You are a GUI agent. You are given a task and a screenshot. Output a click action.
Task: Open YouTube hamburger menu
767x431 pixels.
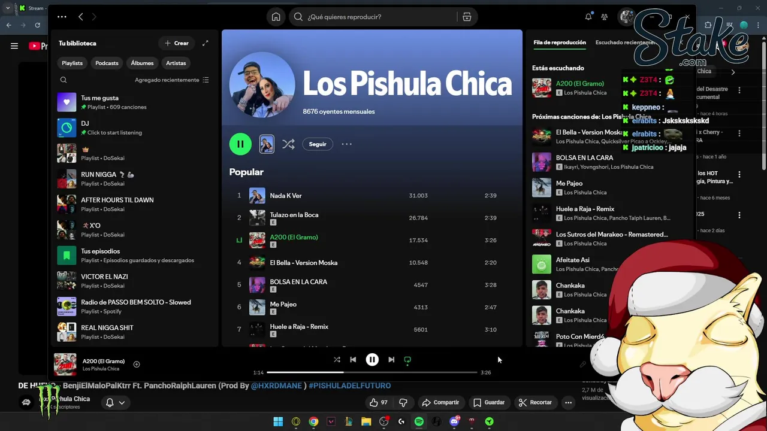coord(14,45)
